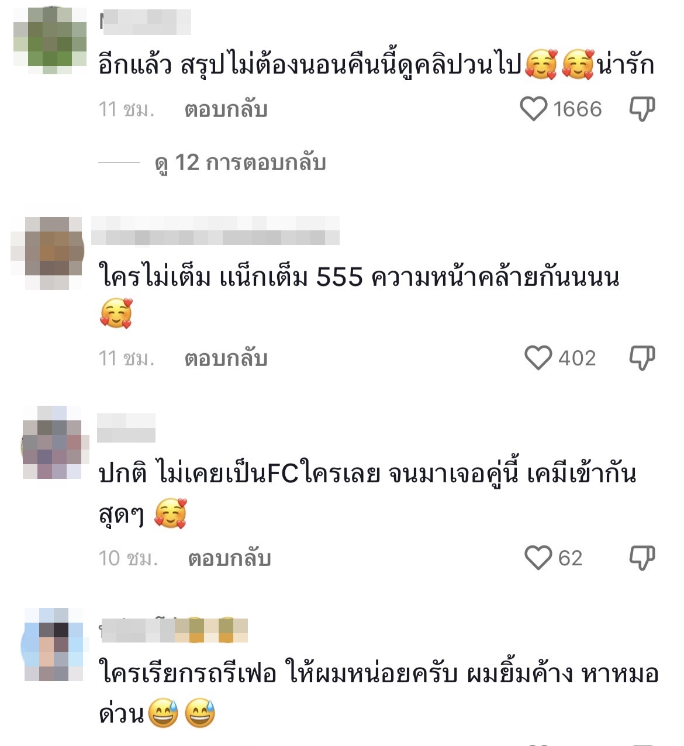Open the blurred username above the FC comment
The height and width of the screenshot is (746, 684).
(126, 428)
